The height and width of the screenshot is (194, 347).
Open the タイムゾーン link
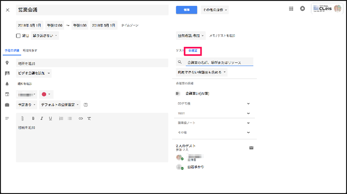130,26
